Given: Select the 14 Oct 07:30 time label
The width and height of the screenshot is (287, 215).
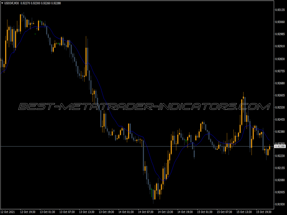Looking at the screenshot, I should pos(146,212).
